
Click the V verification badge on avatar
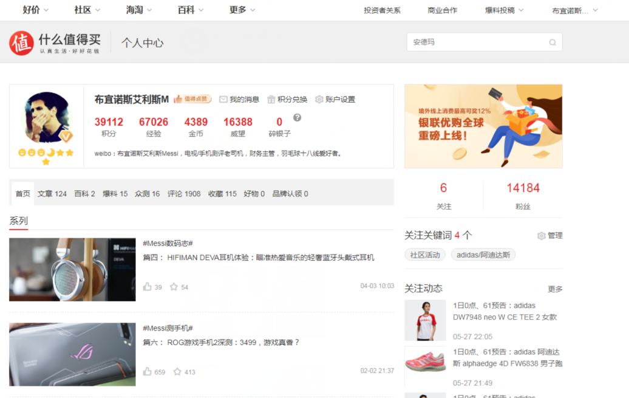point(66,136)
